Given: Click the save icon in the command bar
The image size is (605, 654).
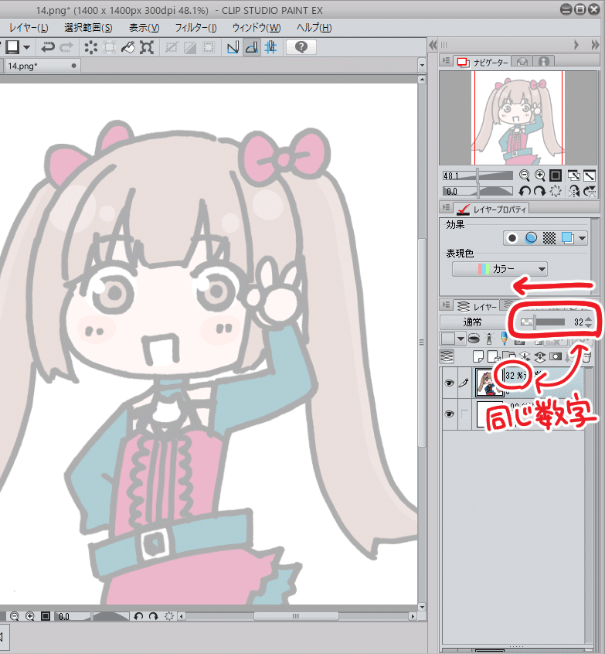Looking at the screenshot, I should [12, 47].
